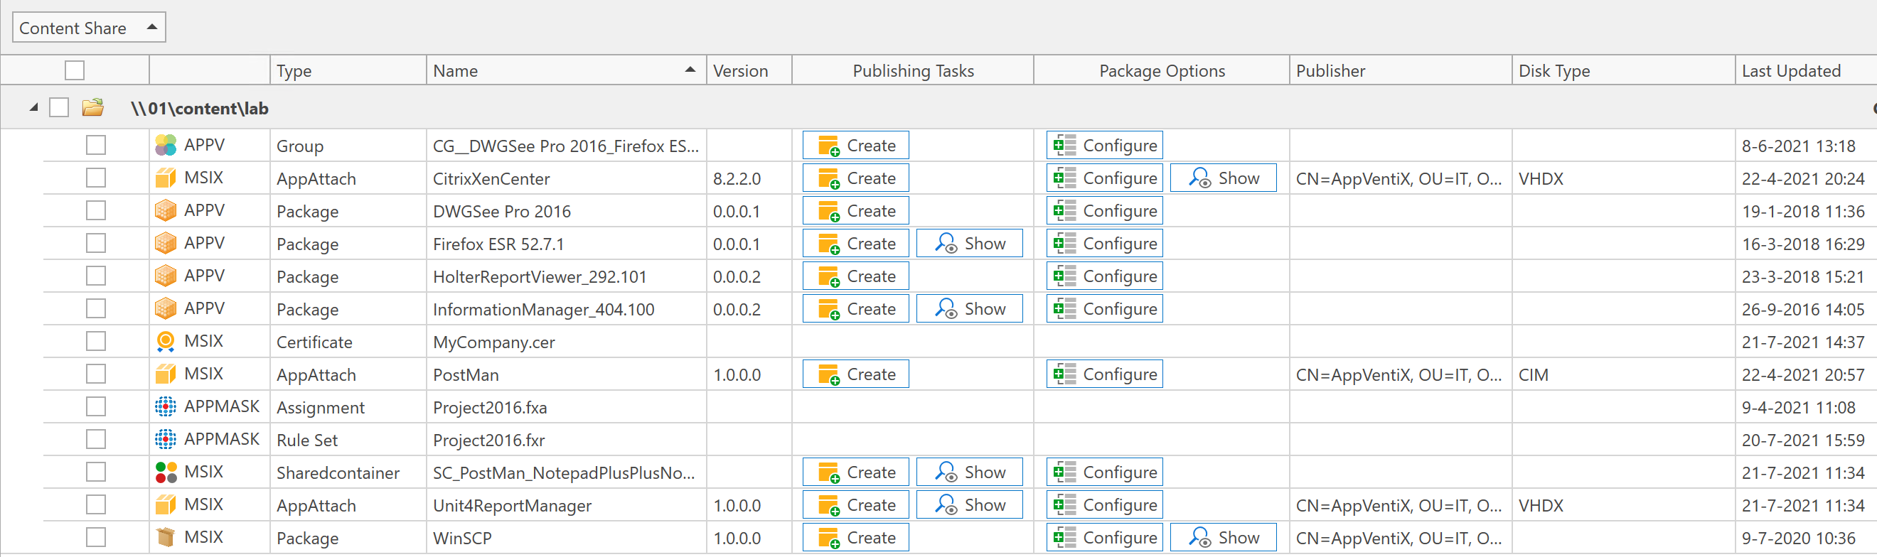Select the checkbox for Firefox ESR 52.7.1
Screen dimensions: 1877x557
tap(95, 243)
